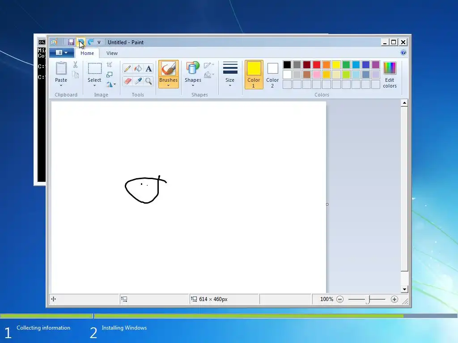Expand the Select options arrow
This screenshot has width=458, height=343.
94,85
